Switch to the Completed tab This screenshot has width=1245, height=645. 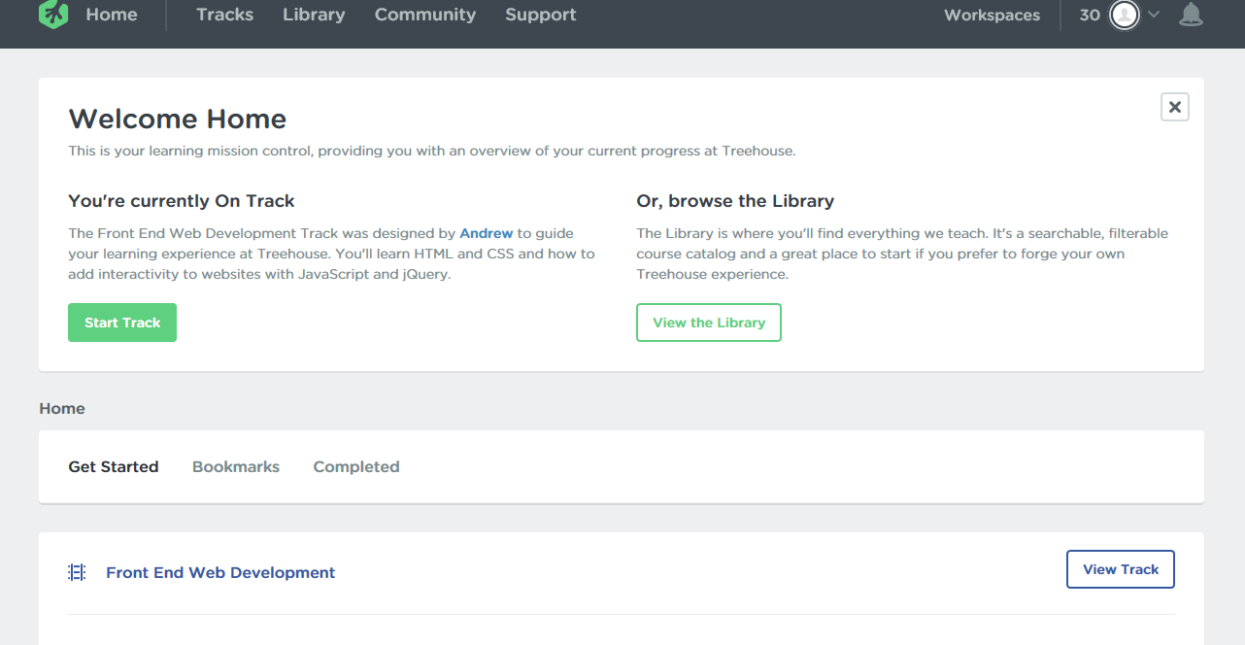tap(356, 467)
